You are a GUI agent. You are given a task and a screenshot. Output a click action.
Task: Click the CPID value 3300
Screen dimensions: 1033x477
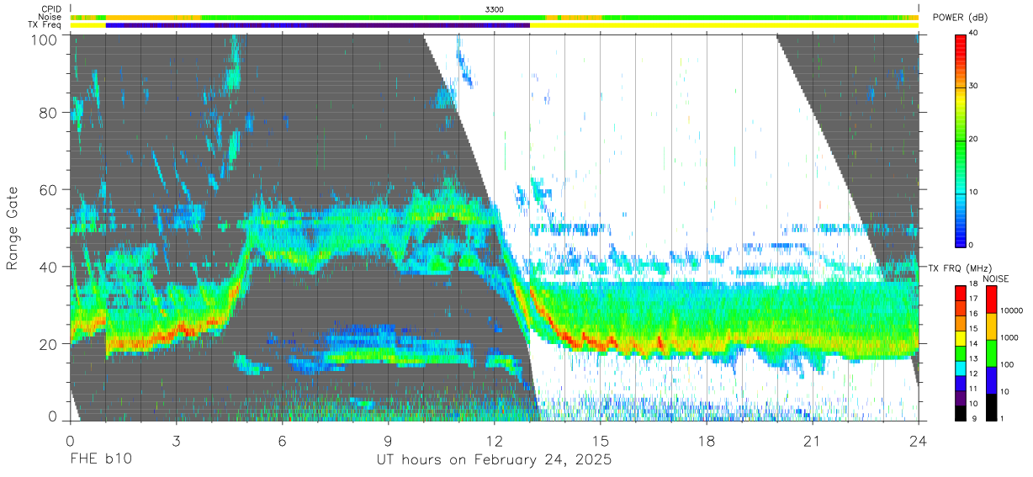point(495,8)
